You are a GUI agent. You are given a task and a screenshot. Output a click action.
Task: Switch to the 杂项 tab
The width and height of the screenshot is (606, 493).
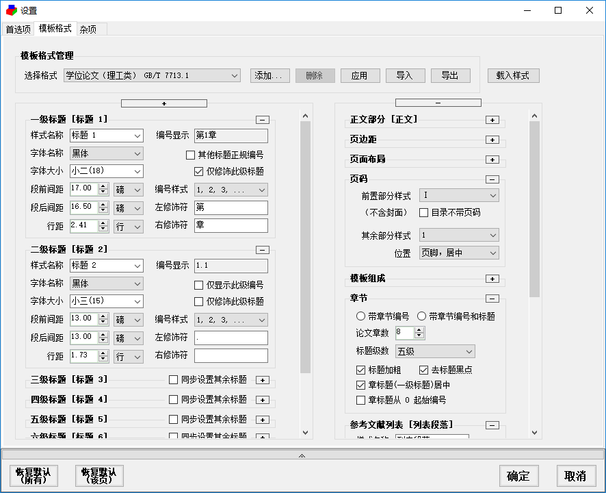[x=89, y=29]
